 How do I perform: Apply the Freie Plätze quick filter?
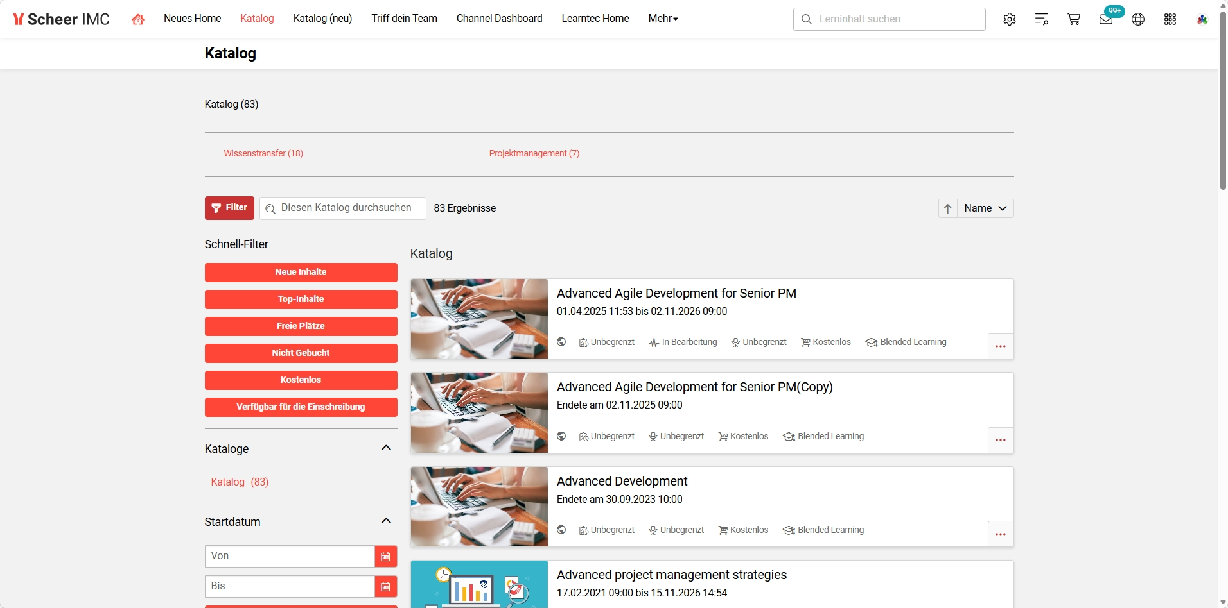click(301, 326)
